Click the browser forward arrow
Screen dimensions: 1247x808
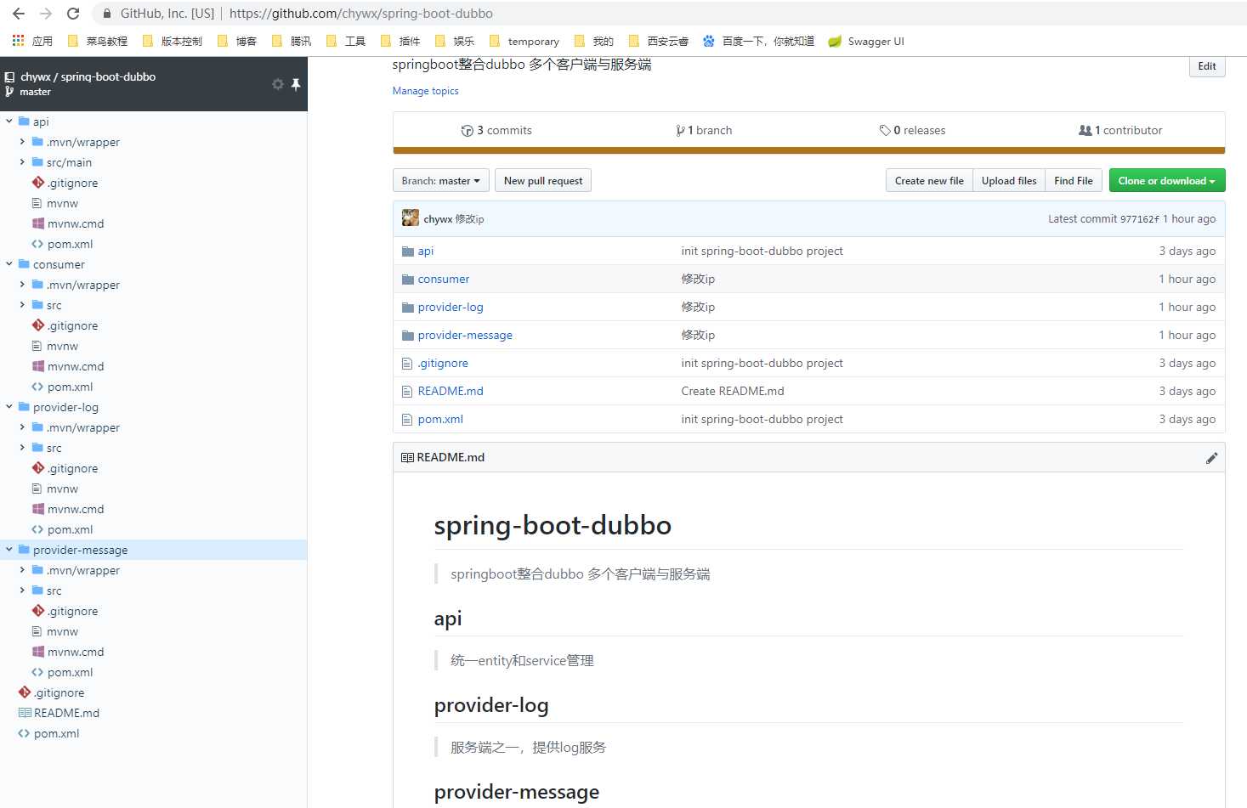point(46,14)
